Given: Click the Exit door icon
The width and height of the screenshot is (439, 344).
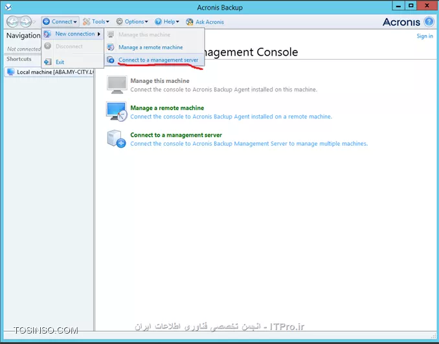Looking at the screenshot, I should (x=48, y=62).
